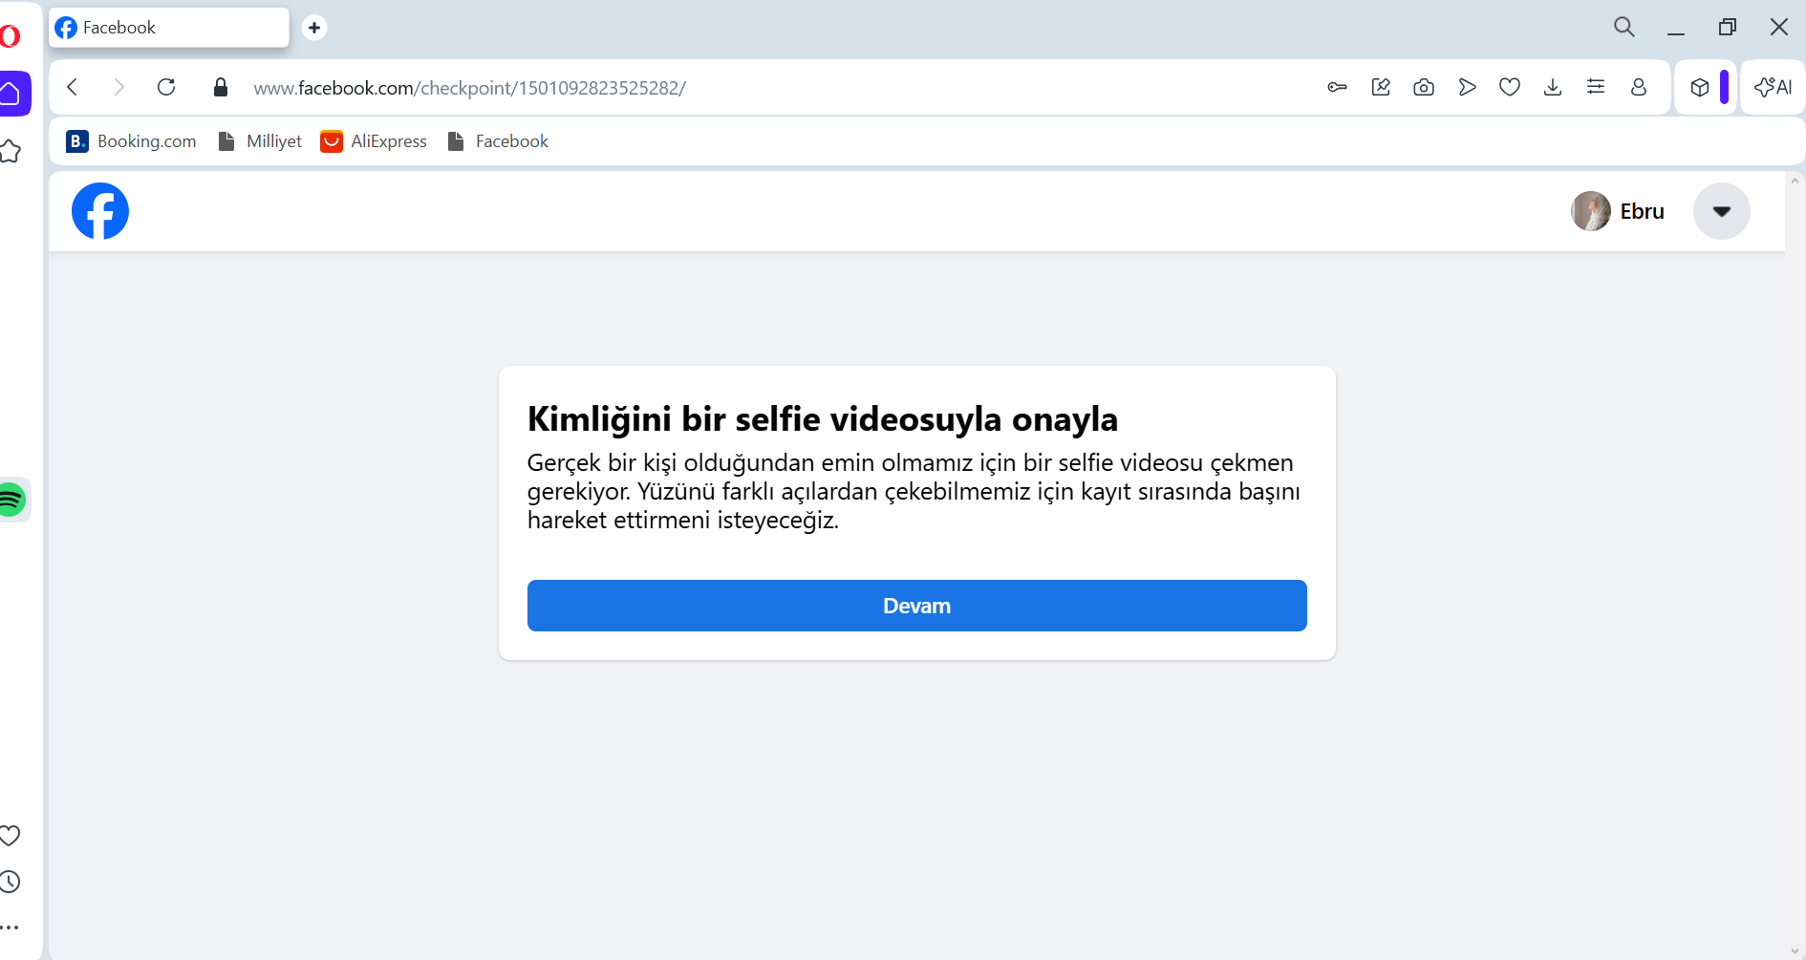Open the easy setup sliders menu
1806x960 pixels.
click(1596, 88)
